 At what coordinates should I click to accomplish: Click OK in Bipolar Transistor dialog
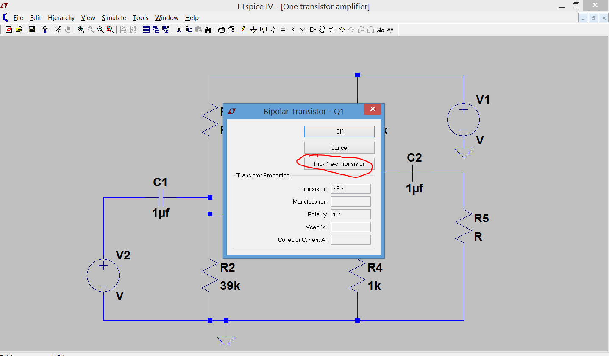coord(339,132)
